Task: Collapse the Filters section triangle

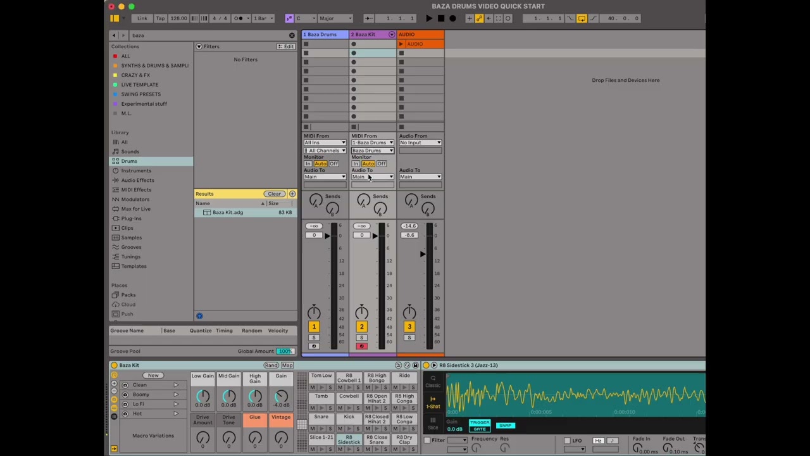Action: 199,46
